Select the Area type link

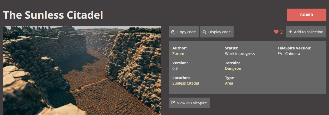pyautogui.click(x=229, y=83)
